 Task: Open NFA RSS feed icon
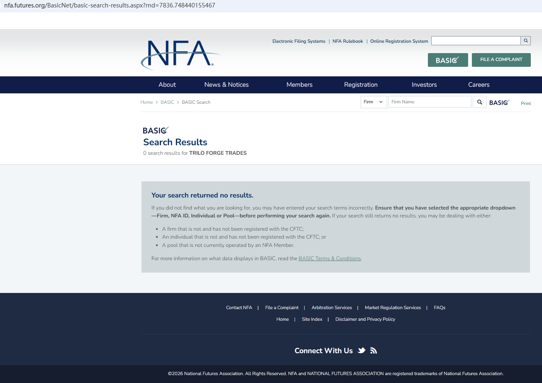(374, 351)
